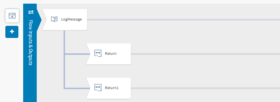Click the white card area right of Return1 text
Viewport: 280px width, 102px height.
(x=125, y=88)
